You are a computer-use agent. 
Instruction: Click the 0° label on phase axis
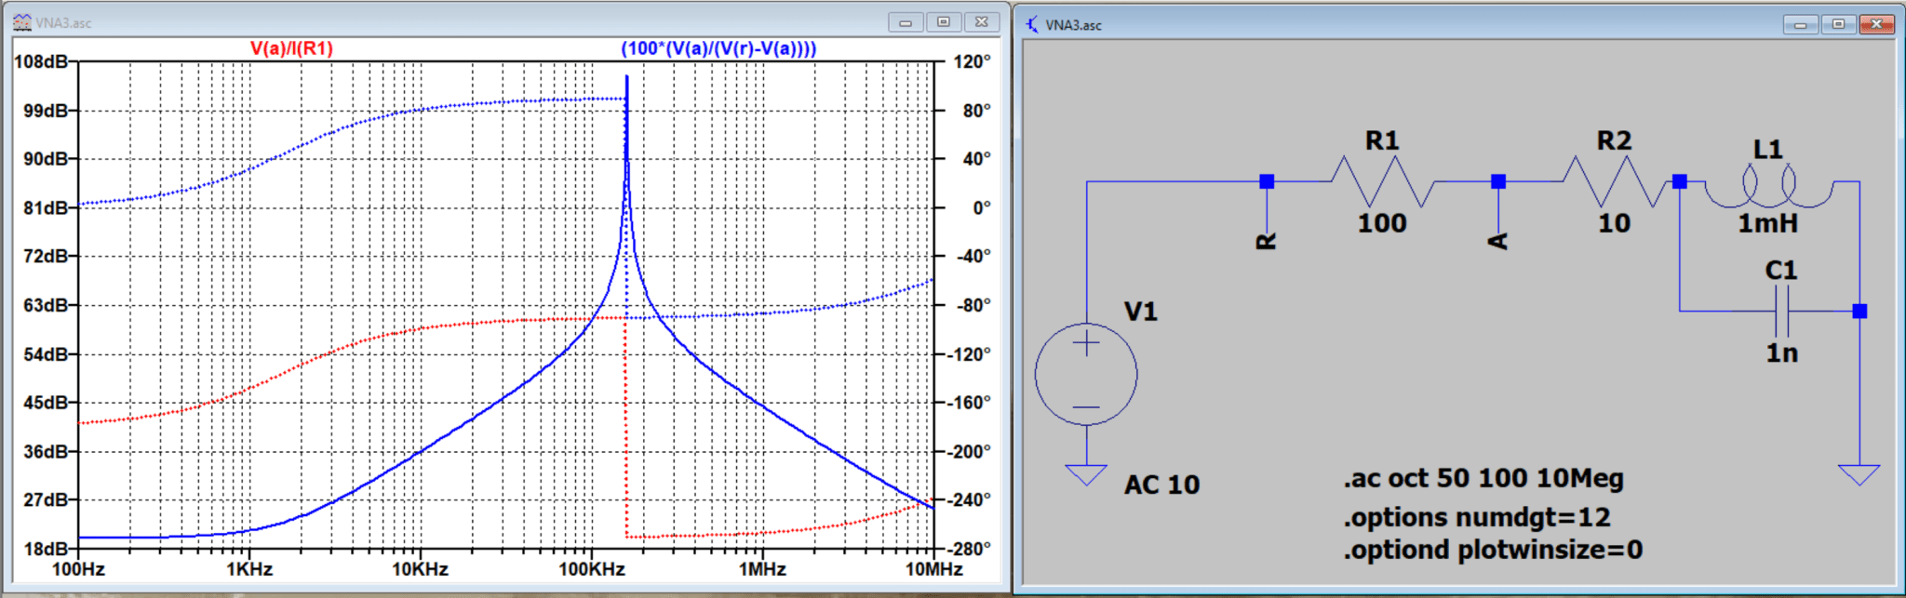coord(981,207)
